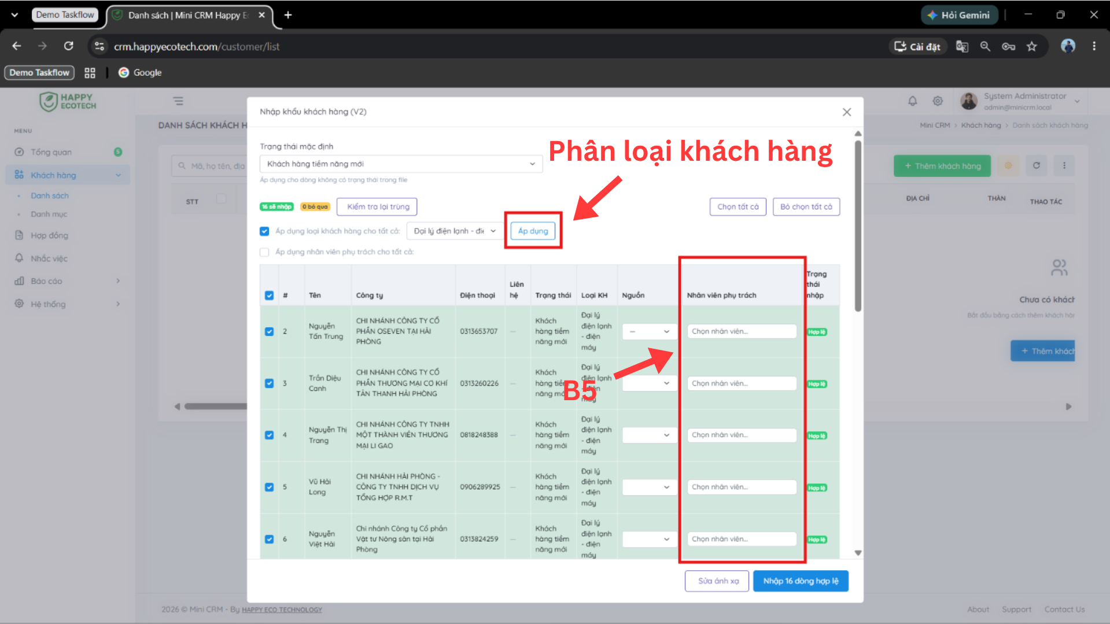The height and width of the screenshot is (624, 1110).
Task: Expand the Khách hàng sidebar menu
Action: (68, 175)
